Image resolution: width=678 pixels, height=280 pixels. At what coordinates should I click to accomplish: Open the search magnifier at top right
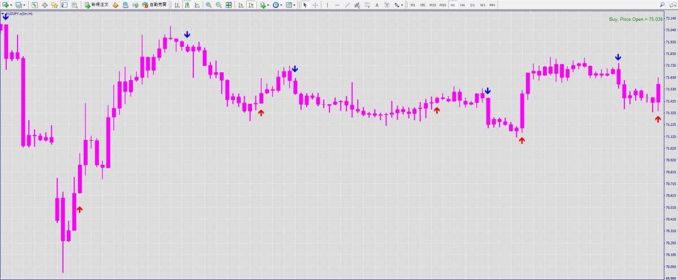662,5
